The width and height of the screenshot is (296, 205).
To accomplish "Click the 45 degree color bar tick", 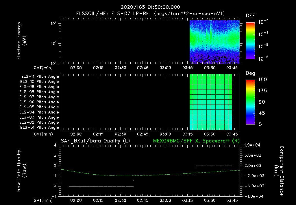I will coord(262,113).
